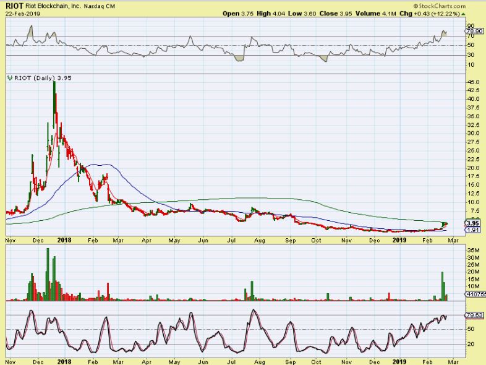Select the Oct marker under the stochastic panel
This screenshot has height=365, width=486.
pos(316,362)
